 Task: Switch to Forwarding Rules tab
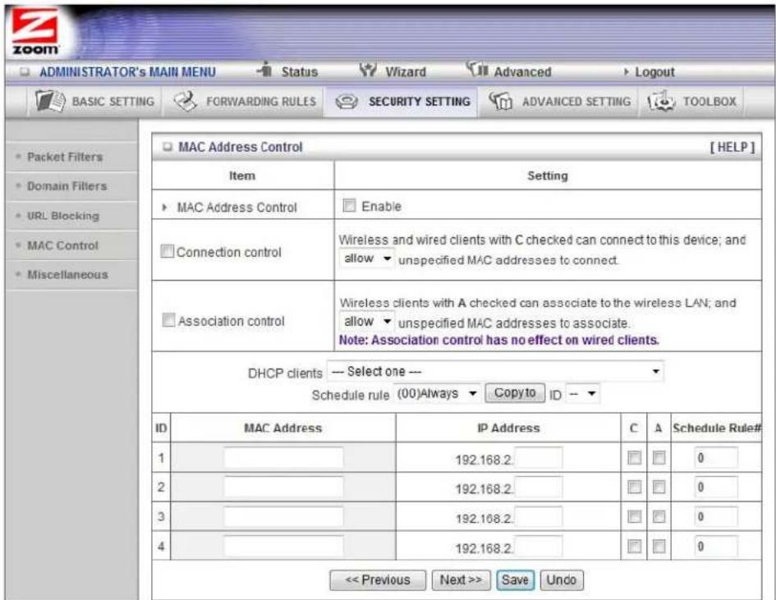tap(244, 102)
